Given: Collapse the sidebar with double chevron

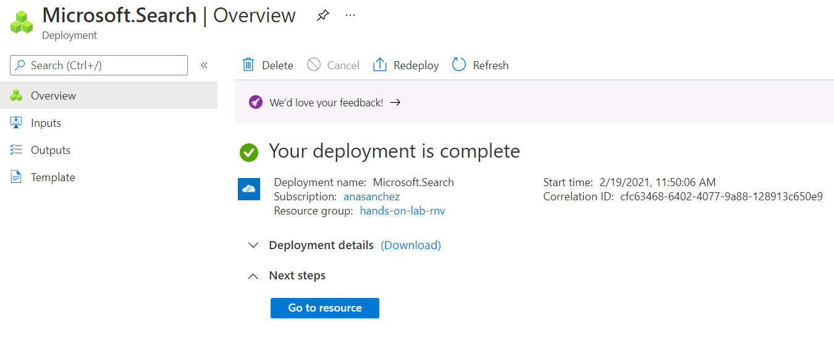Looking at the screenshot, I should [x=204, y=66].
